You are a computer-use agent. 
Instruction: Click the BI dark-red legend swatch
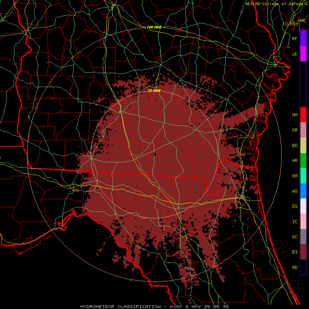(x=303, y=252)
